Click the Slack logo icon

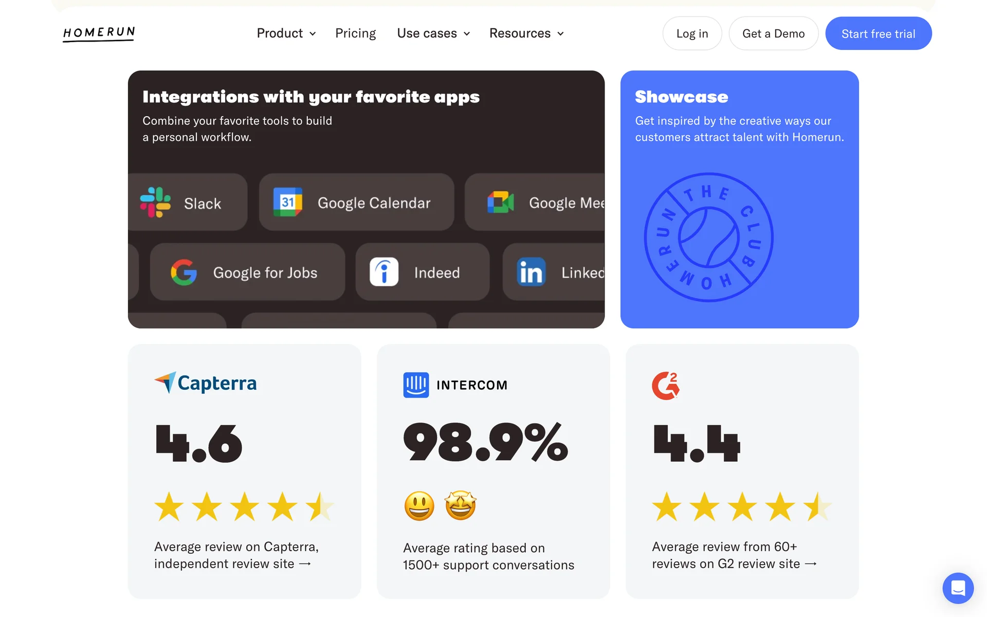pos(155,203)
